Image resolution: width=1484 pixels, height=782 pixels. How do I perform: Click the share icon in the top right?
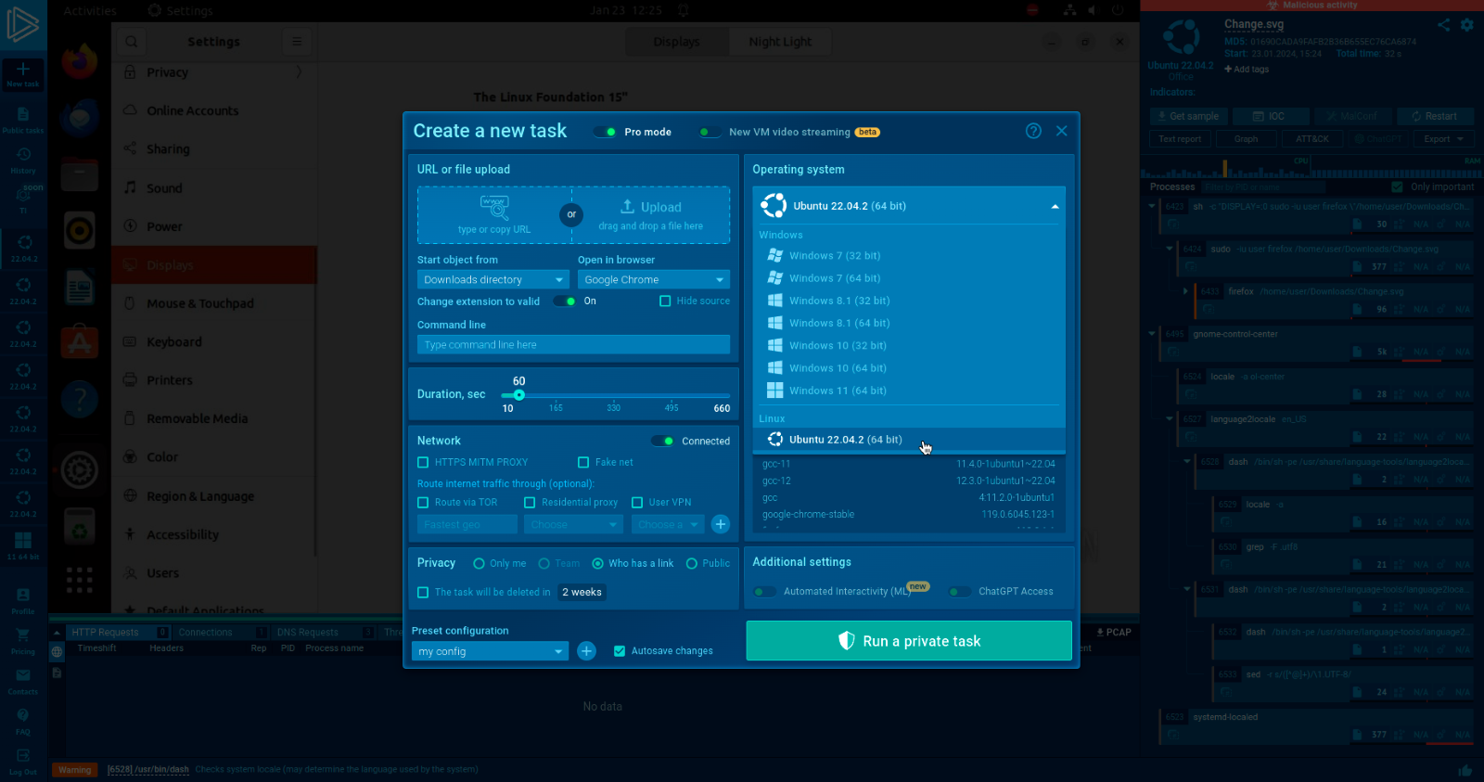point(1443,25)
